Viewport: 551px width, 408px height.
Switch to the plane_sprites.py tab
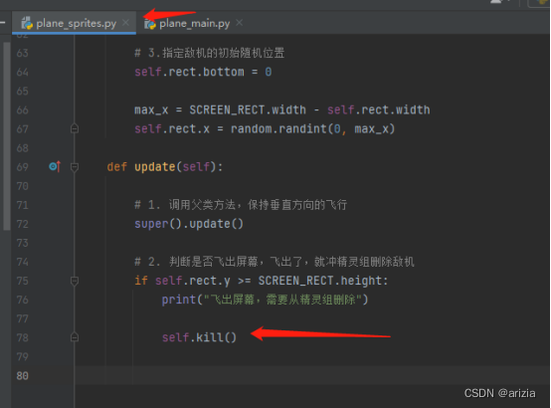(74, 23)
